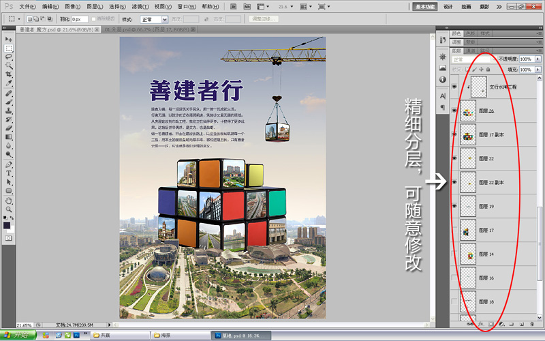545x341 pixels.
Task: Open the opacity 不透明度 slider arrow
Action: click(x=538, y=59)
